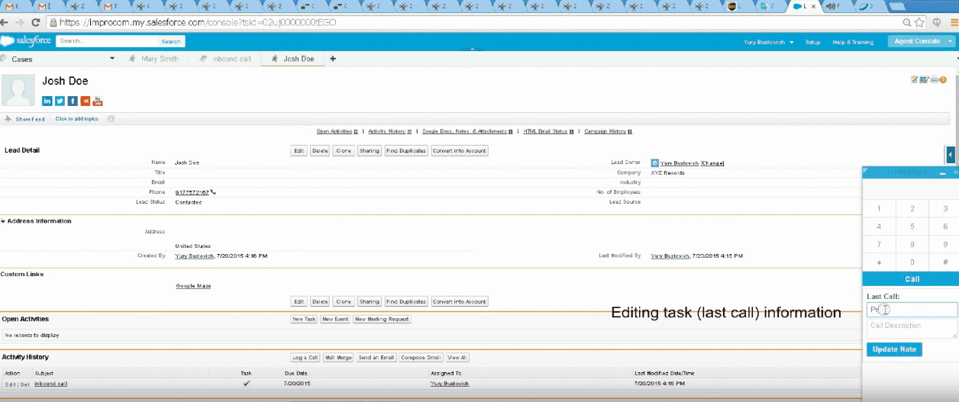Switch to the inbound call tab
959x402 pixels.
click(x=231, y=59)
